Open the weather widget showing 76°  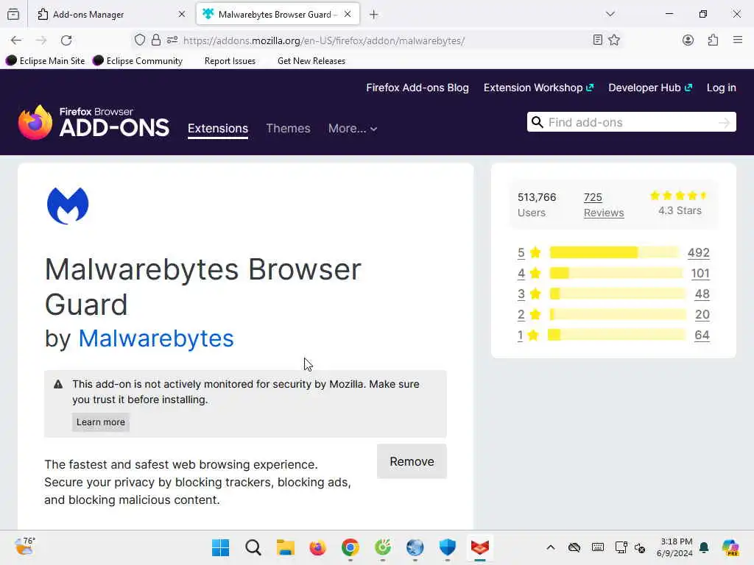25,547
